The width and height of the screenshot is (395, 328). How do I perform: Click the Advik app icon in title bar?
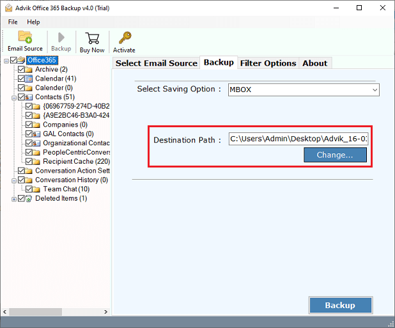[x=8, y=8]
